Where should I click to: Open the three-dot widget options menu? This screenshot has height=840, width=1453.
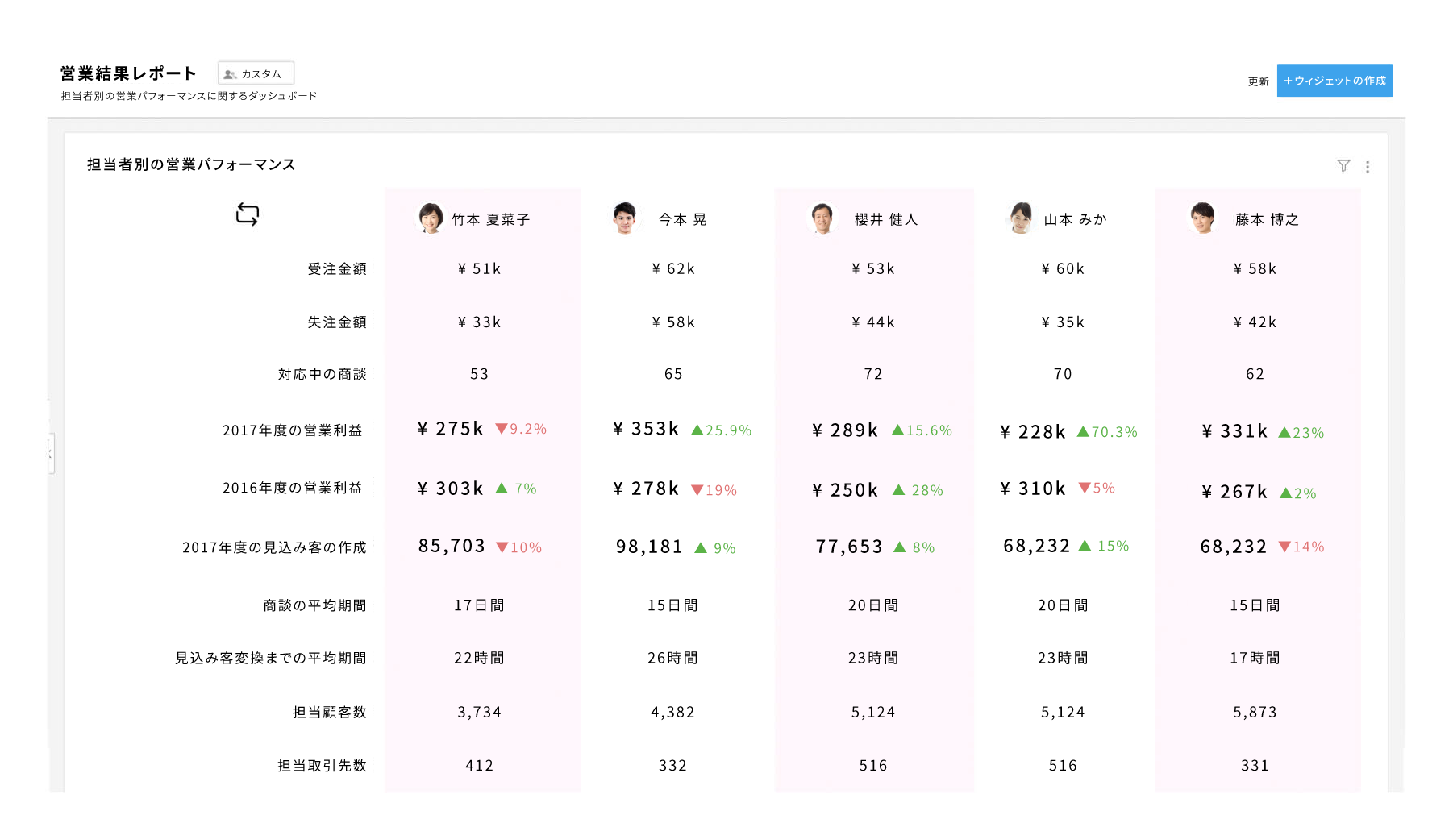(1368, 167)
